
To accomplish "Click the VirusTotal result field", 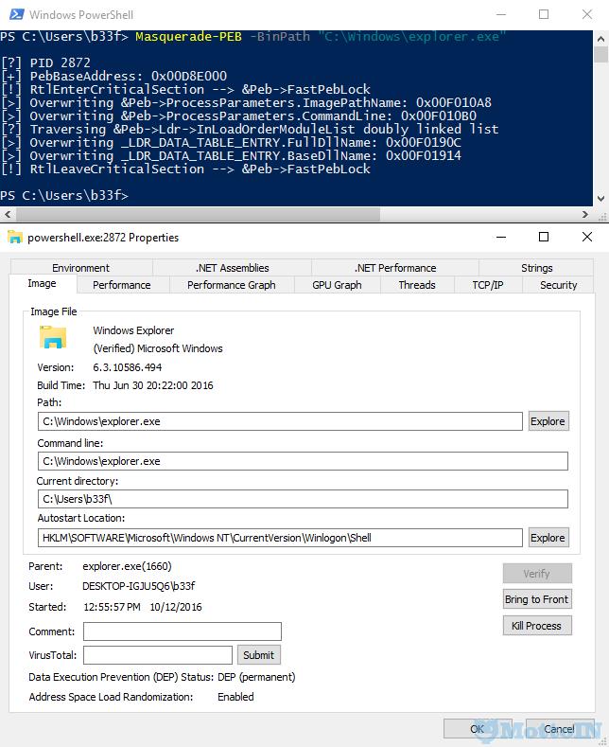I will 158,655.
